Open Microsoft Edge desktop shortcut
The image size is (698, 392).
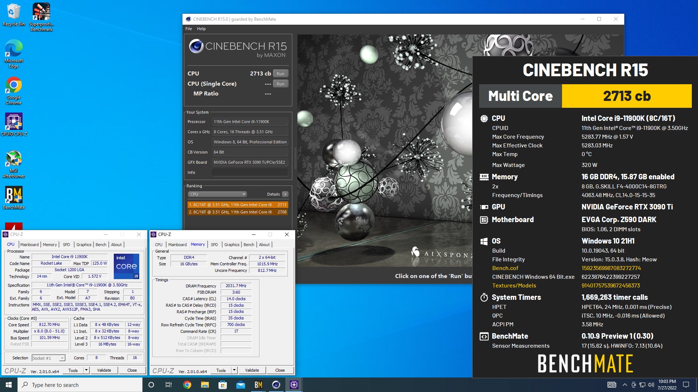(x=13, y=54)
